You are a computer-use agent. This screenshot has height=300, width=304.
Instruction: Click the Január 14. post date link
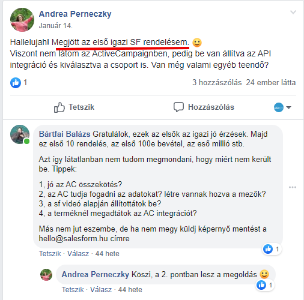(56, 26)
